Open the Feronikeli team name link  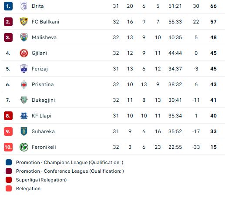pyautogui.click(x=44, y=147)
